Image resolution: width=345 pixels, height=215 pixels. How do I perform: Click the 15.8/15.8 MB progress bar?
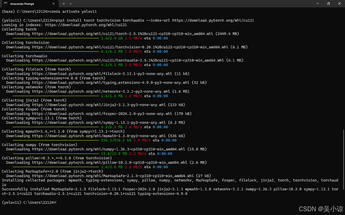coord(56,154)
